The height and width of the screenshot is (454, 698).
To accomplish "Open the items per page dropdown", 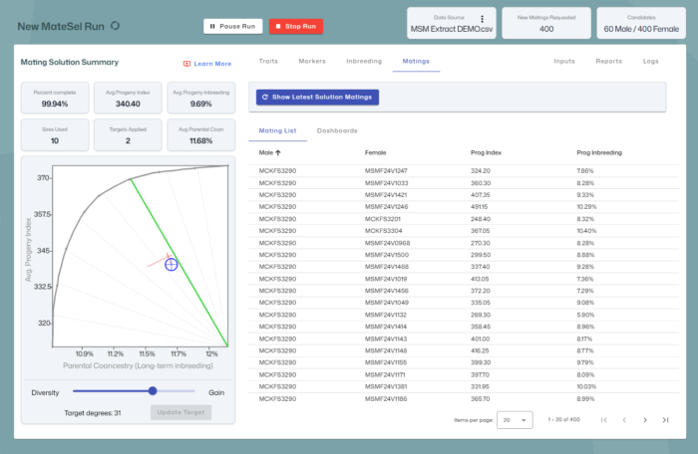I will 515,420.
